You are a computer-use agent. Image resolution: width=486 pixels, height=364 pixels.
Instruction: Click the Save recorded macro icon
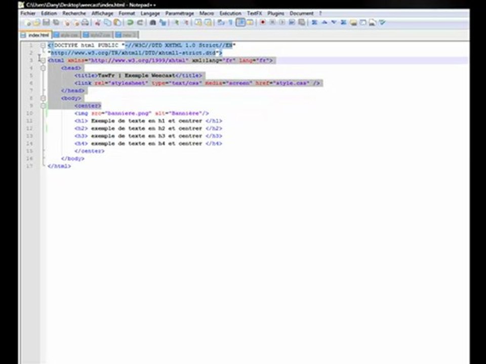[301, 23]
